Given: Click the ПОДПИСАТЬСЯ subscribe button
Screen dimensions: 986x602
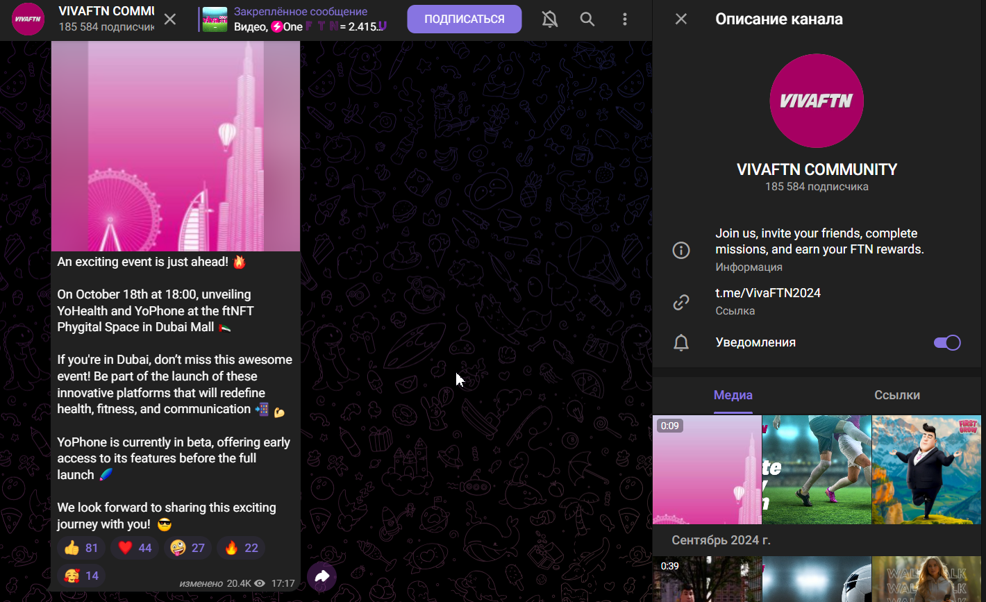Looking at the screenshot, I should tap(465, 19).
